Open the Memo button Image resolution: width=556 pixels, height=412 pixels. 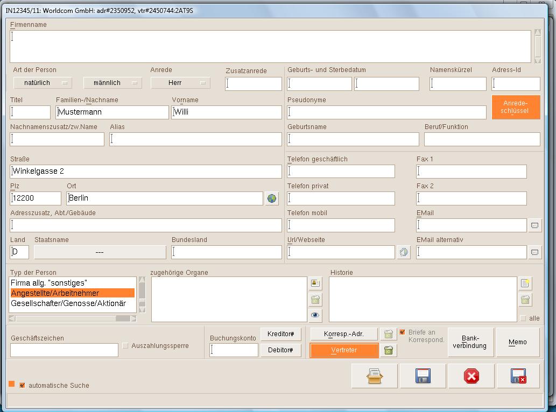click(518, 342)
